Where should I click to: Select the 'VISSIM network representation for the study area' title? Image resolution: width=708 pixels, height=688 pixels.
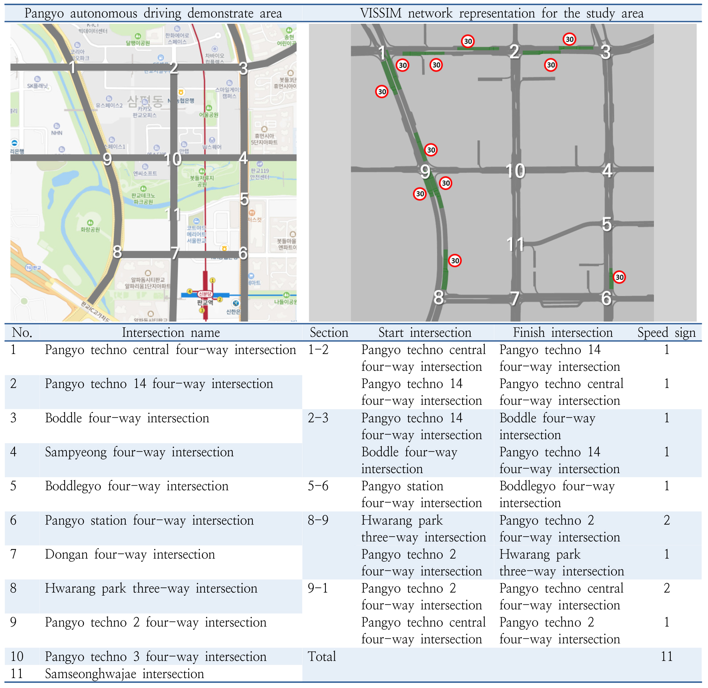(x=502, y=13)
